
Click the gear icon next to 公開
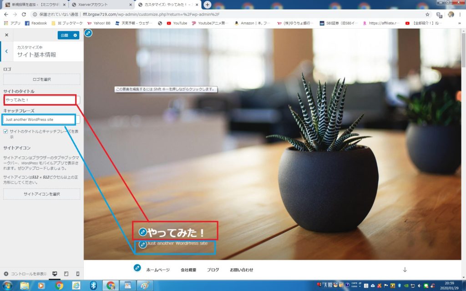pyautogui.click(x=76, y=35)
